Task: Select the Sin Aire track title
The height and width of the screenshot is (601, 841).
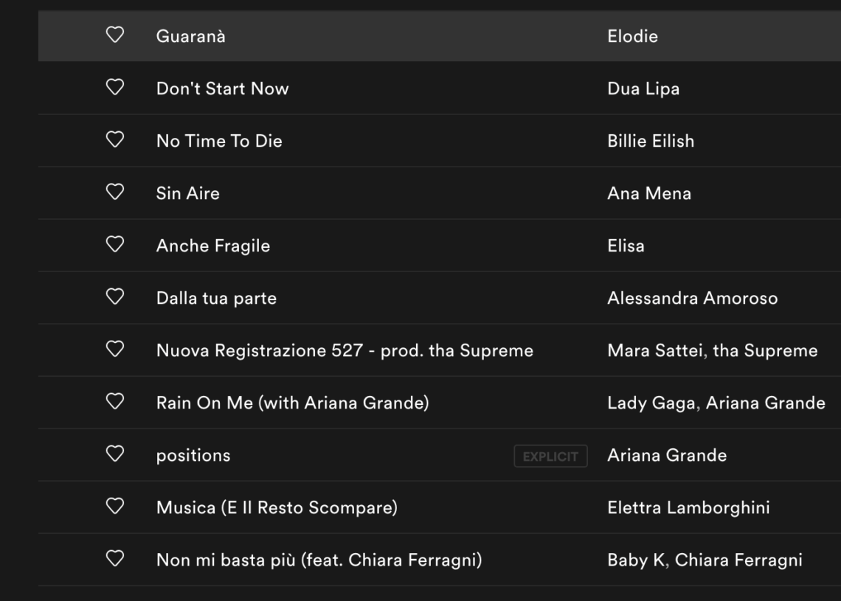Action: (187, 193)
